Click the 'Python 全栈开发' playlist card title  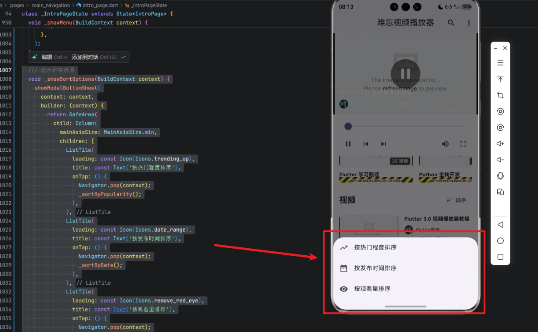click(x=439, y=175)
